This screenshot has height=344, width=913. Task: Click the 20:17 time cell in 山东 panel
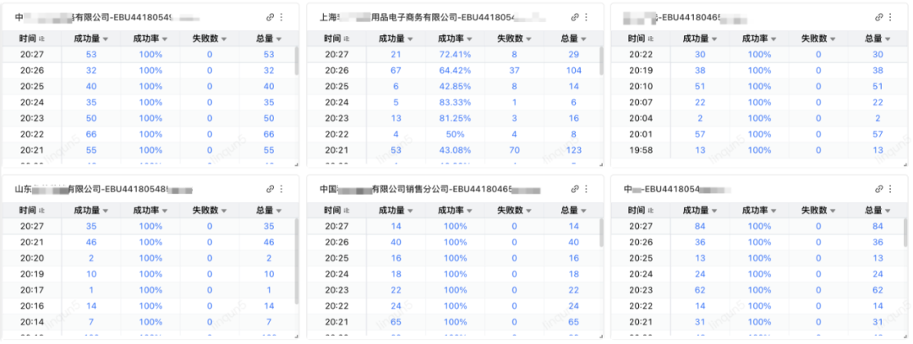pos(30,290)
